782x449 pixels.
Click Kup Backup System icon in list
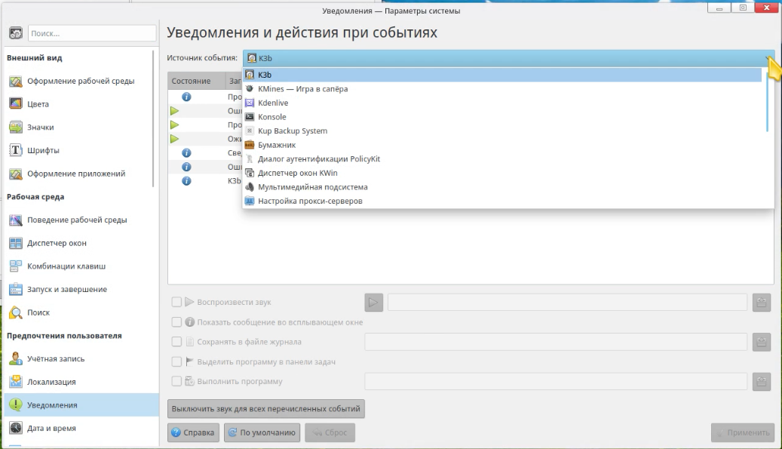pyautogui.click(x=250, y=131)
